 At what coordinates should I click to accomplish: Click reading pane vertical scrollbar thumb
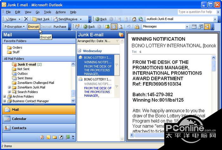(x=213, y=66)
